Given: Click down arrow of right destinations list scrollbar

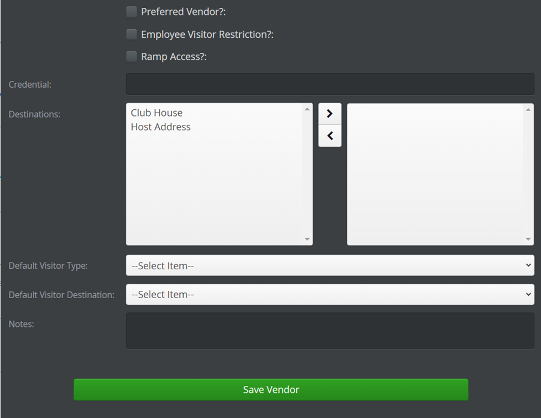Looking at the screenshot, I should tap(528, 239).
